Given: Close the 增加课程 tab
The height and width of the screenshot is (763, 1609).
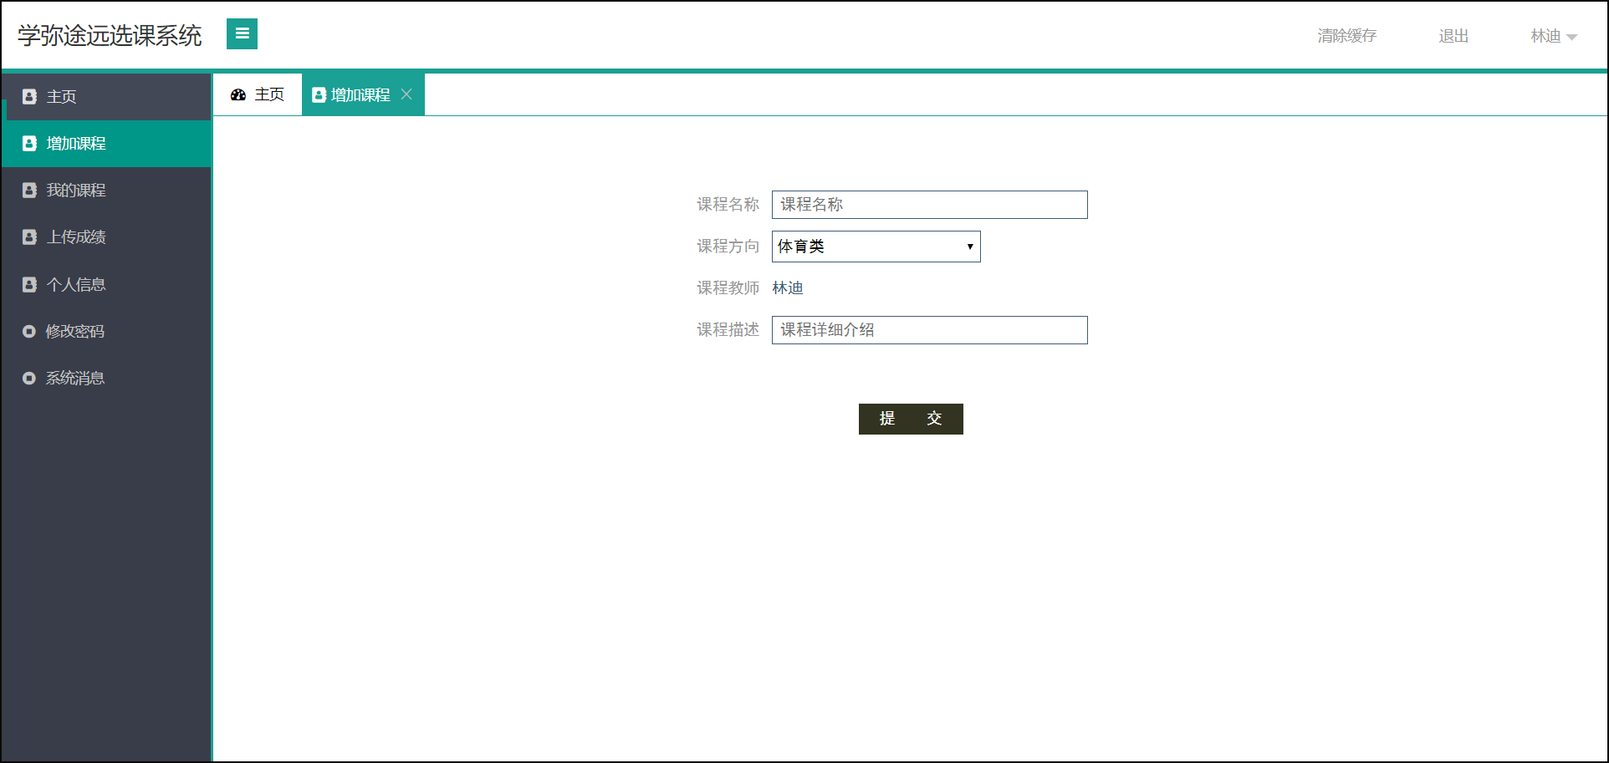Looking at the screenshot, I should 407,94.
